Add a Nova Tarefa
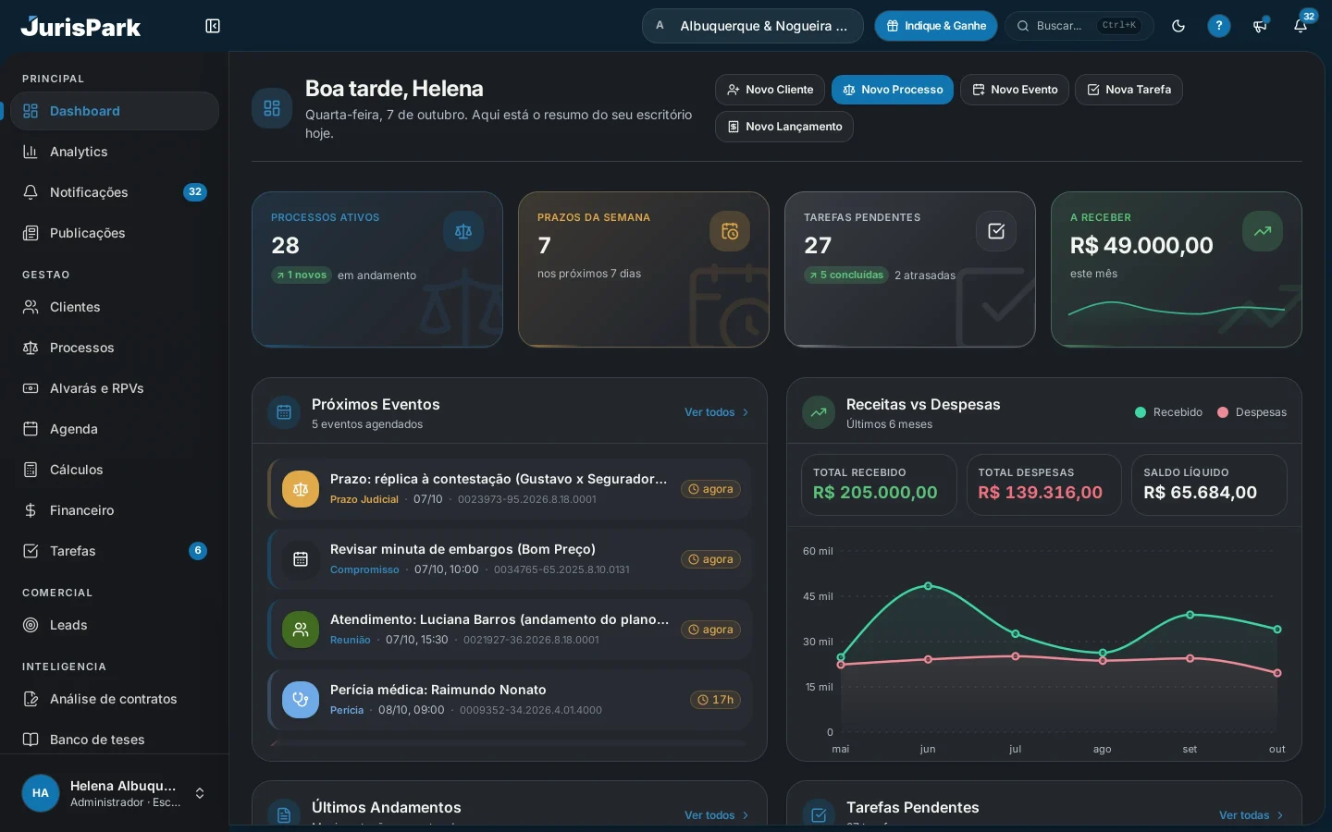The image size is (1332, 832). coord(1128,90)
